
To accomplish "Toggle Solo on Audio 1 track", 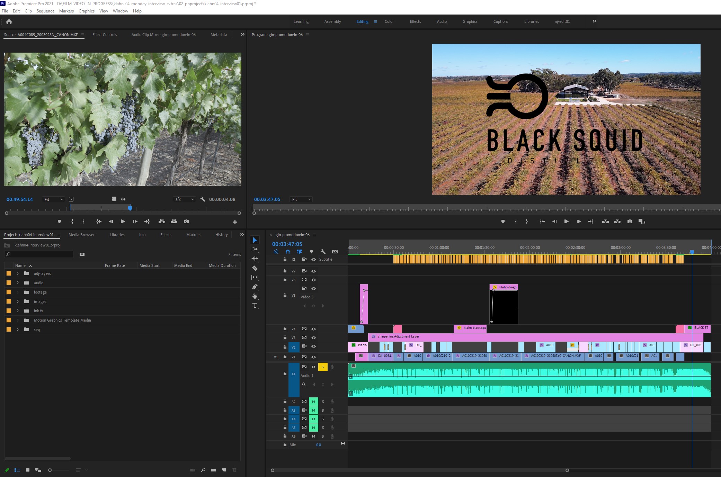I will [x=323, y=367].
